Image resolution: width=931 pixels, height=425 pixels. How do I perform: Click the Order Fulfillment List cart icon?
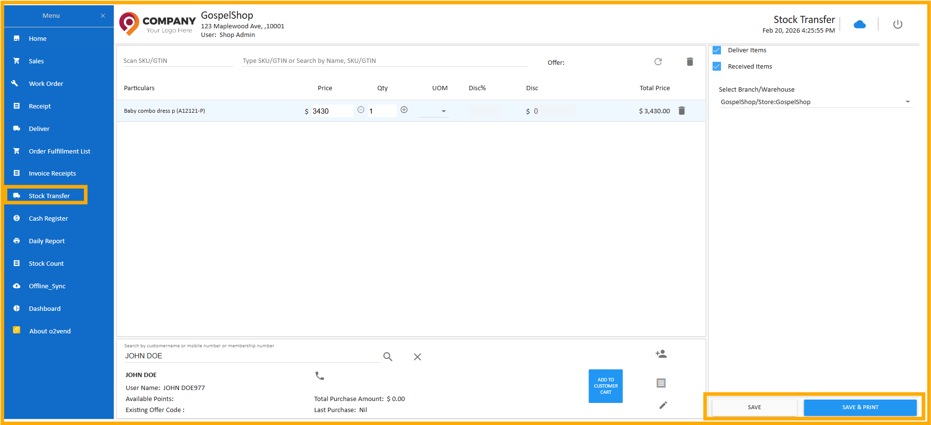coord(17,151)
